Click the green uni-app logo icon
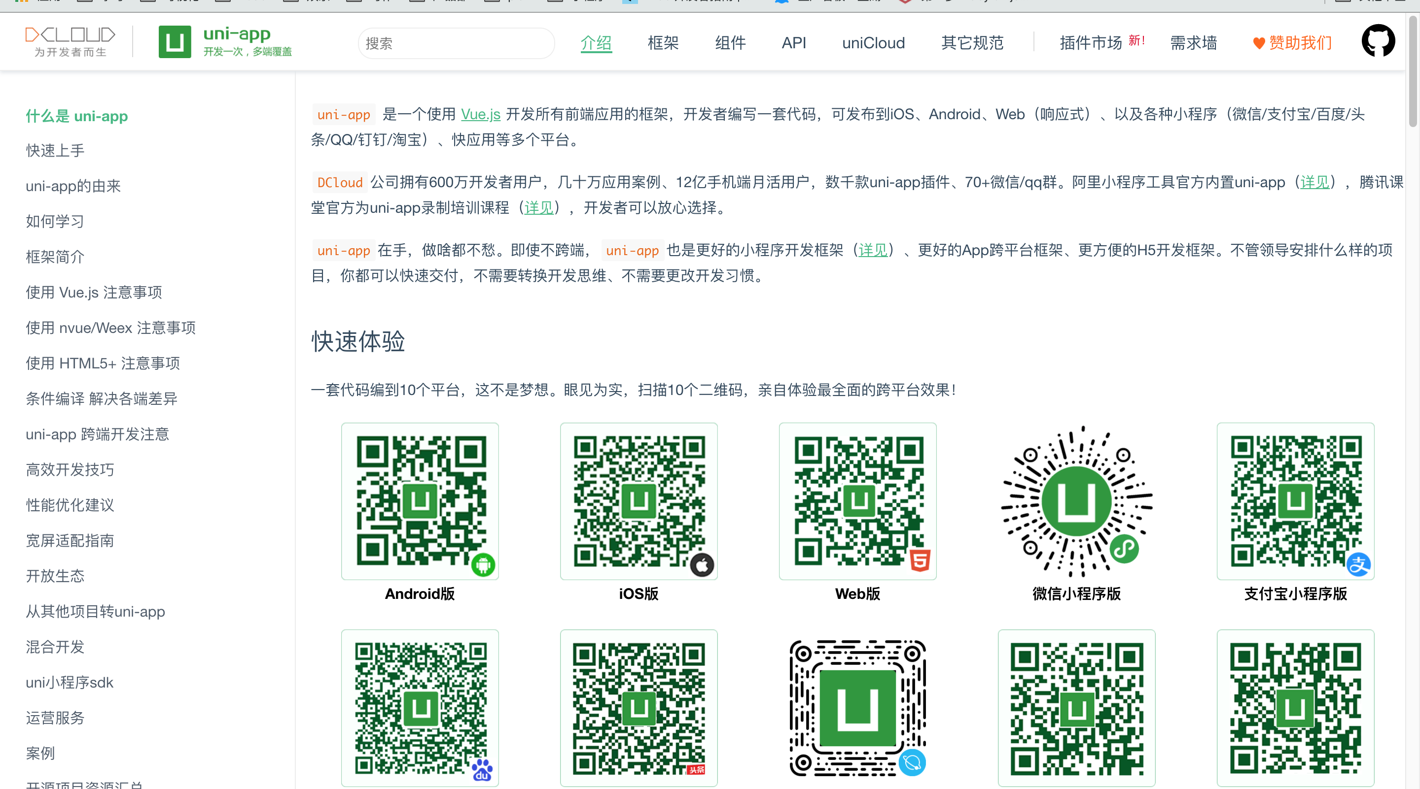 pyautogui.click(x=174, y=42)
